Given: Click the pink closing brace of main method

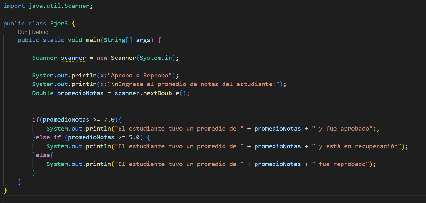Looking at the screenshot, I should coord(20,182).
